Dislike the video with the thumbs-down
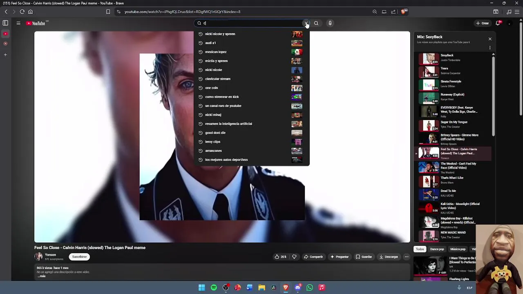The height and width of the screenshot is (294, 523). click(294, 257)
